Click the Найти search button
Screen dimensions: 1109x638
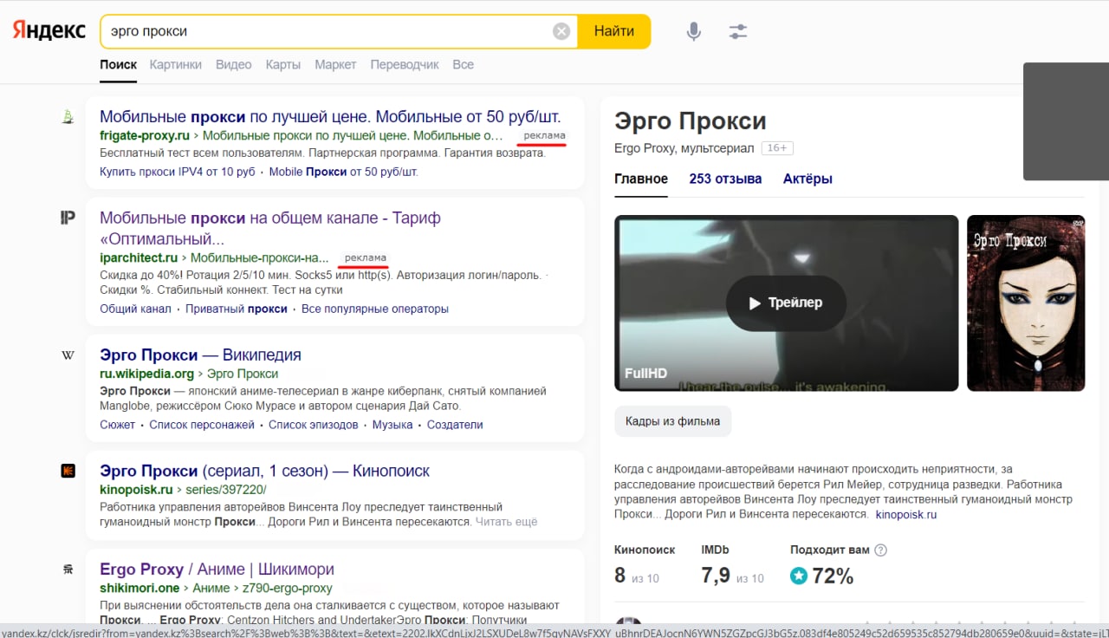click(x=614, y=31)
